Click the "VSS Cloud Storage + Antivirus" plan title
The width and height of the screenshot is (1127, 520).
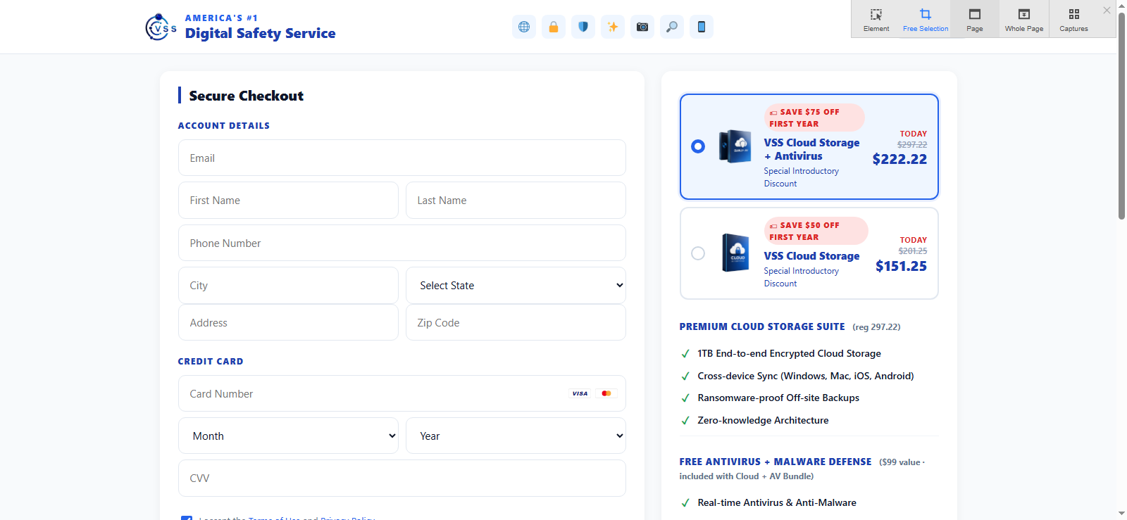[x=811, y=149]
